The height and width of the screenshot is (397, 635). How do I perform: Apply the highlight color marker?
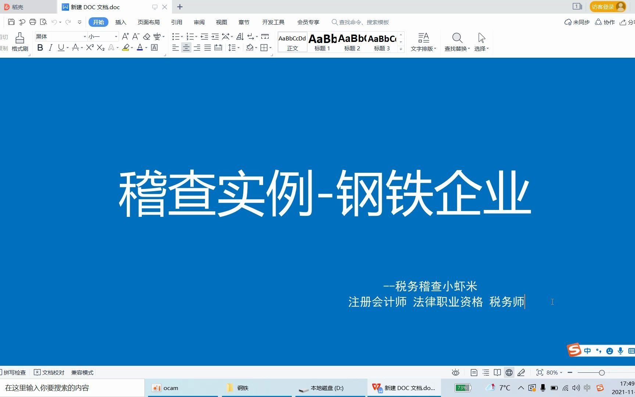(x=126, y=47)
